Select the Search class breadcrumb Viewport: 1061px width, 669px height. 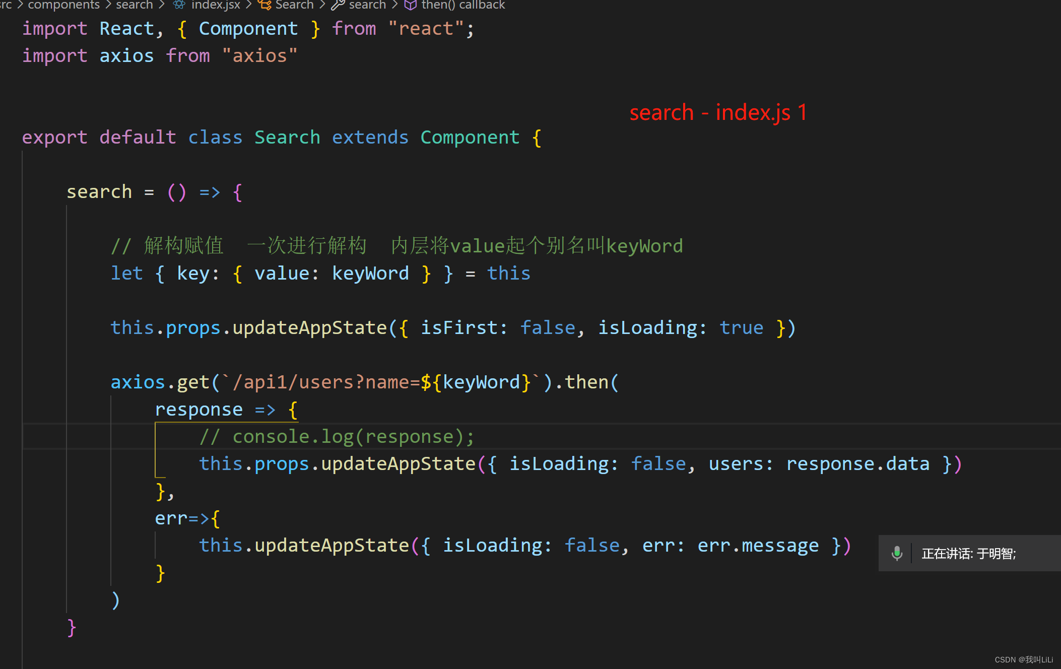click(294, 5)
